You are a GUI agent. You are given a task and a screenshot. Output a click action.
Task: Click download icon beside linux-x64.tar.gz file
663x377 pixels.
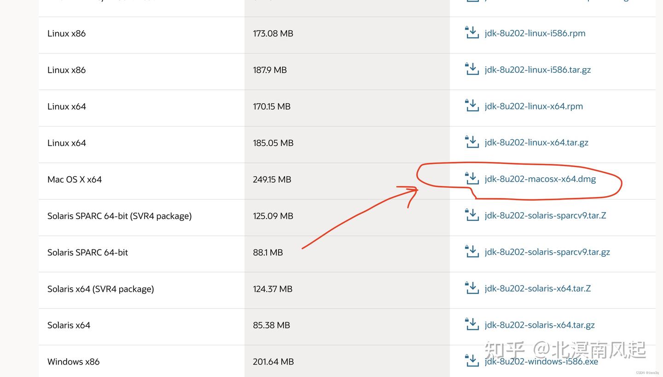[x=472, y=142]
